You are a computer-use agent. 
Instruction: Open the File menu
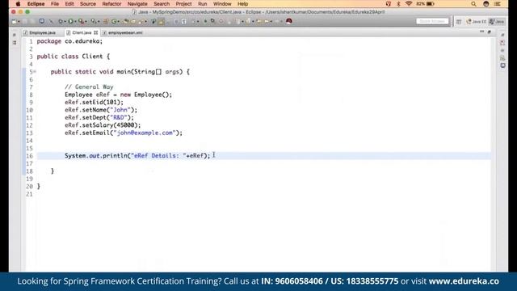(55, 4)
